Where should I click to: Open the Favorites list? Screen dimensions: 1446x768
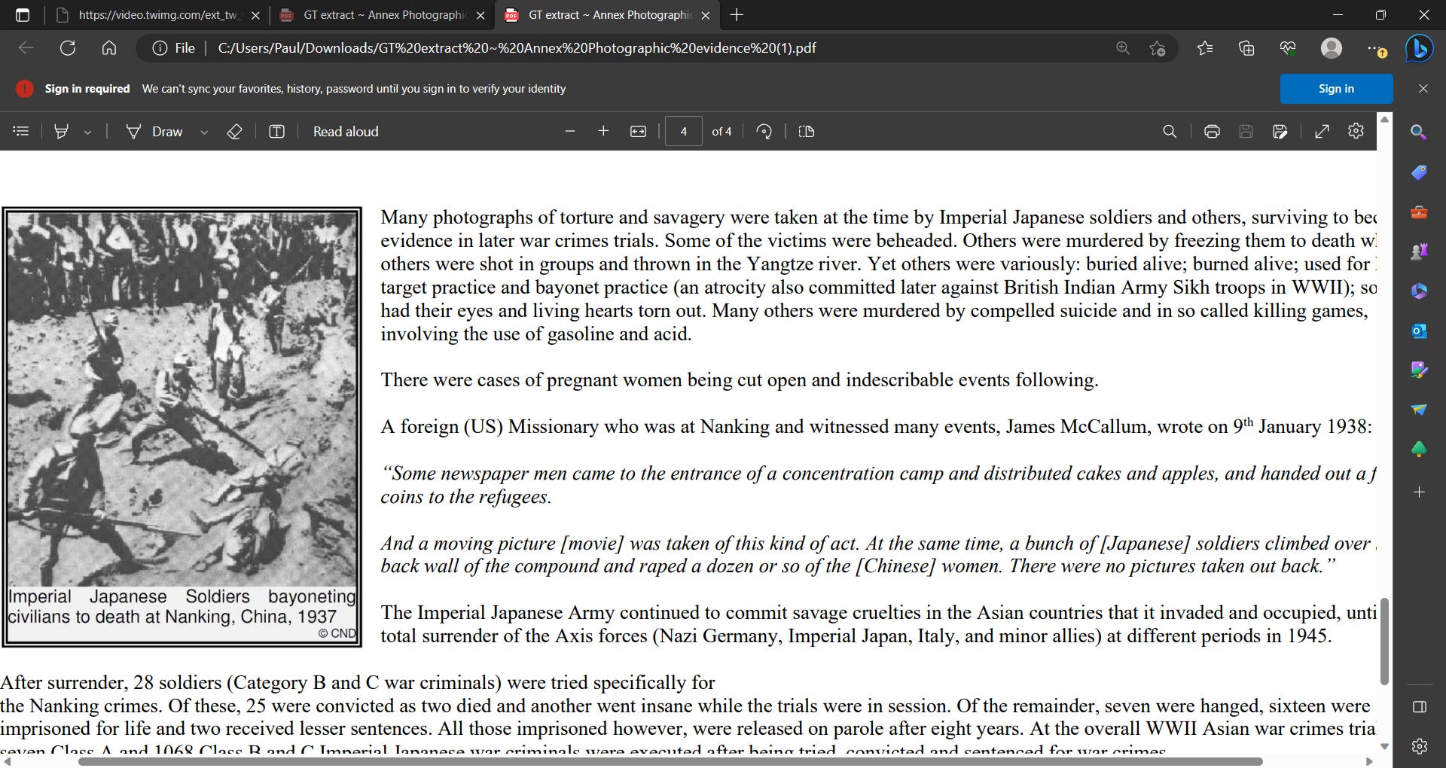point(1205,48)
